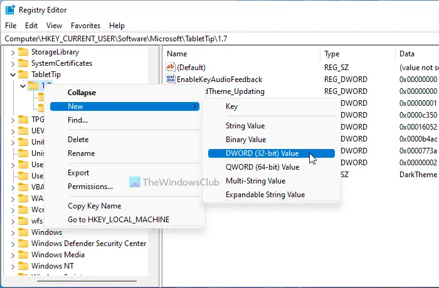Select the StorageLibrary tree label
This screenshot has width=439, height=288.
(x=55, y=52)
